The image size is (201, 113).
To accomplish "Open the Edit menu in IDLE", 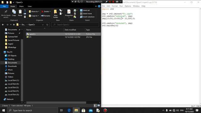I will coord(108,6).
